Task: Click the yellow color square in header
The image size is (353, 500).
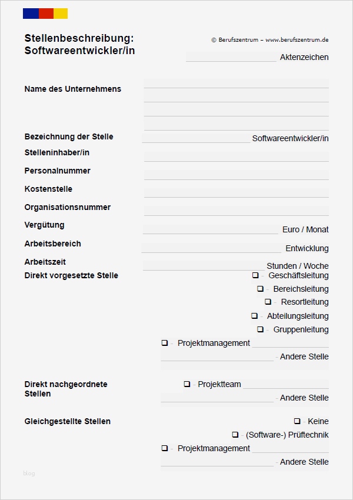Action: tap(61, 14)
